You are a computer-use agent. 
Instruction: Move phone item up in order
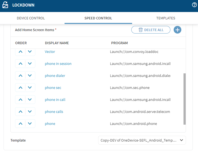[21, 124]
